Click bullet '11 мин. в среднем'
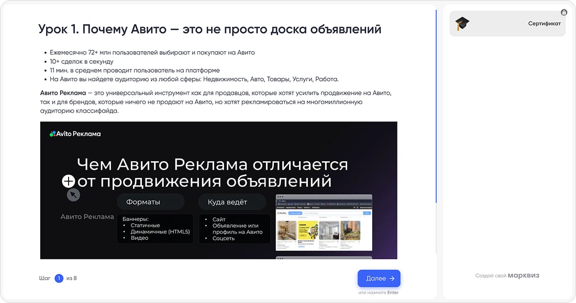576x303 pixels. pos(135,70)
